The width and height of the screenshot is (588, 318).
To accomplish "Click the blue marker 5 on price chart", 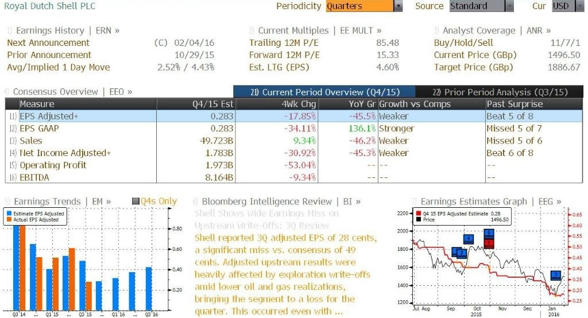I will tap(489, 234).
